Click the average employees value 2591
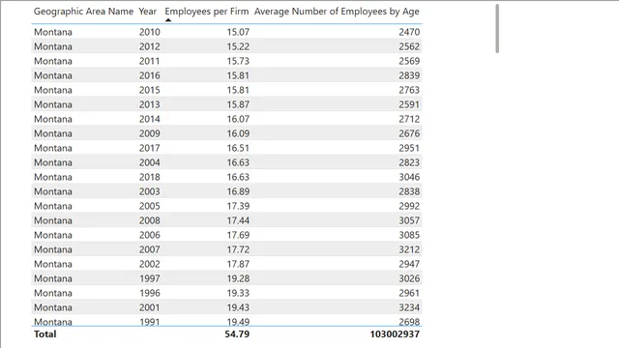 409,104
